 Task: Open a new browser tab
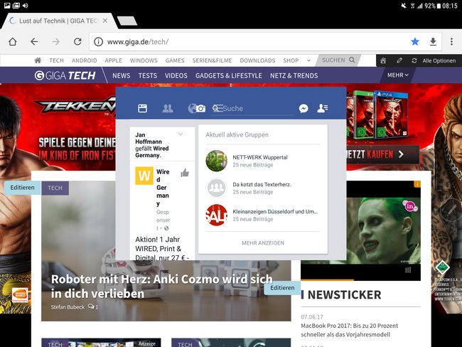[127, 21]
